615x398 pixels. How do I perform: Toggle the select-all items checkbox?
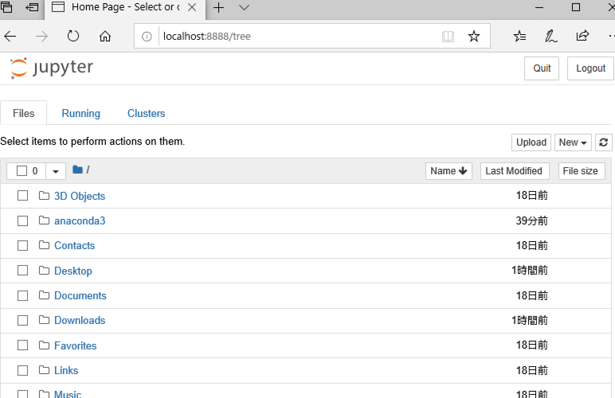pyautogui.click(x=22, y=171)
